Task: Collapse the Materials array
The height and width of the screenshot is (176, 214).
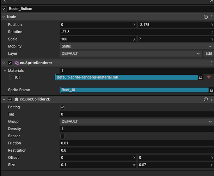Action: 4,71
